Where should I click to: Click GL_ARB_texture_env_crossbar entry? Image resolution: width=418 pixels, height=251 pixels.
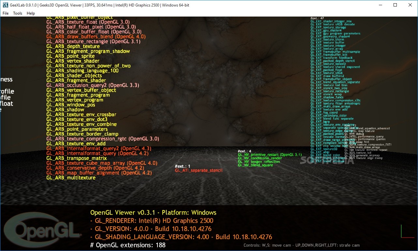point(81,114)
